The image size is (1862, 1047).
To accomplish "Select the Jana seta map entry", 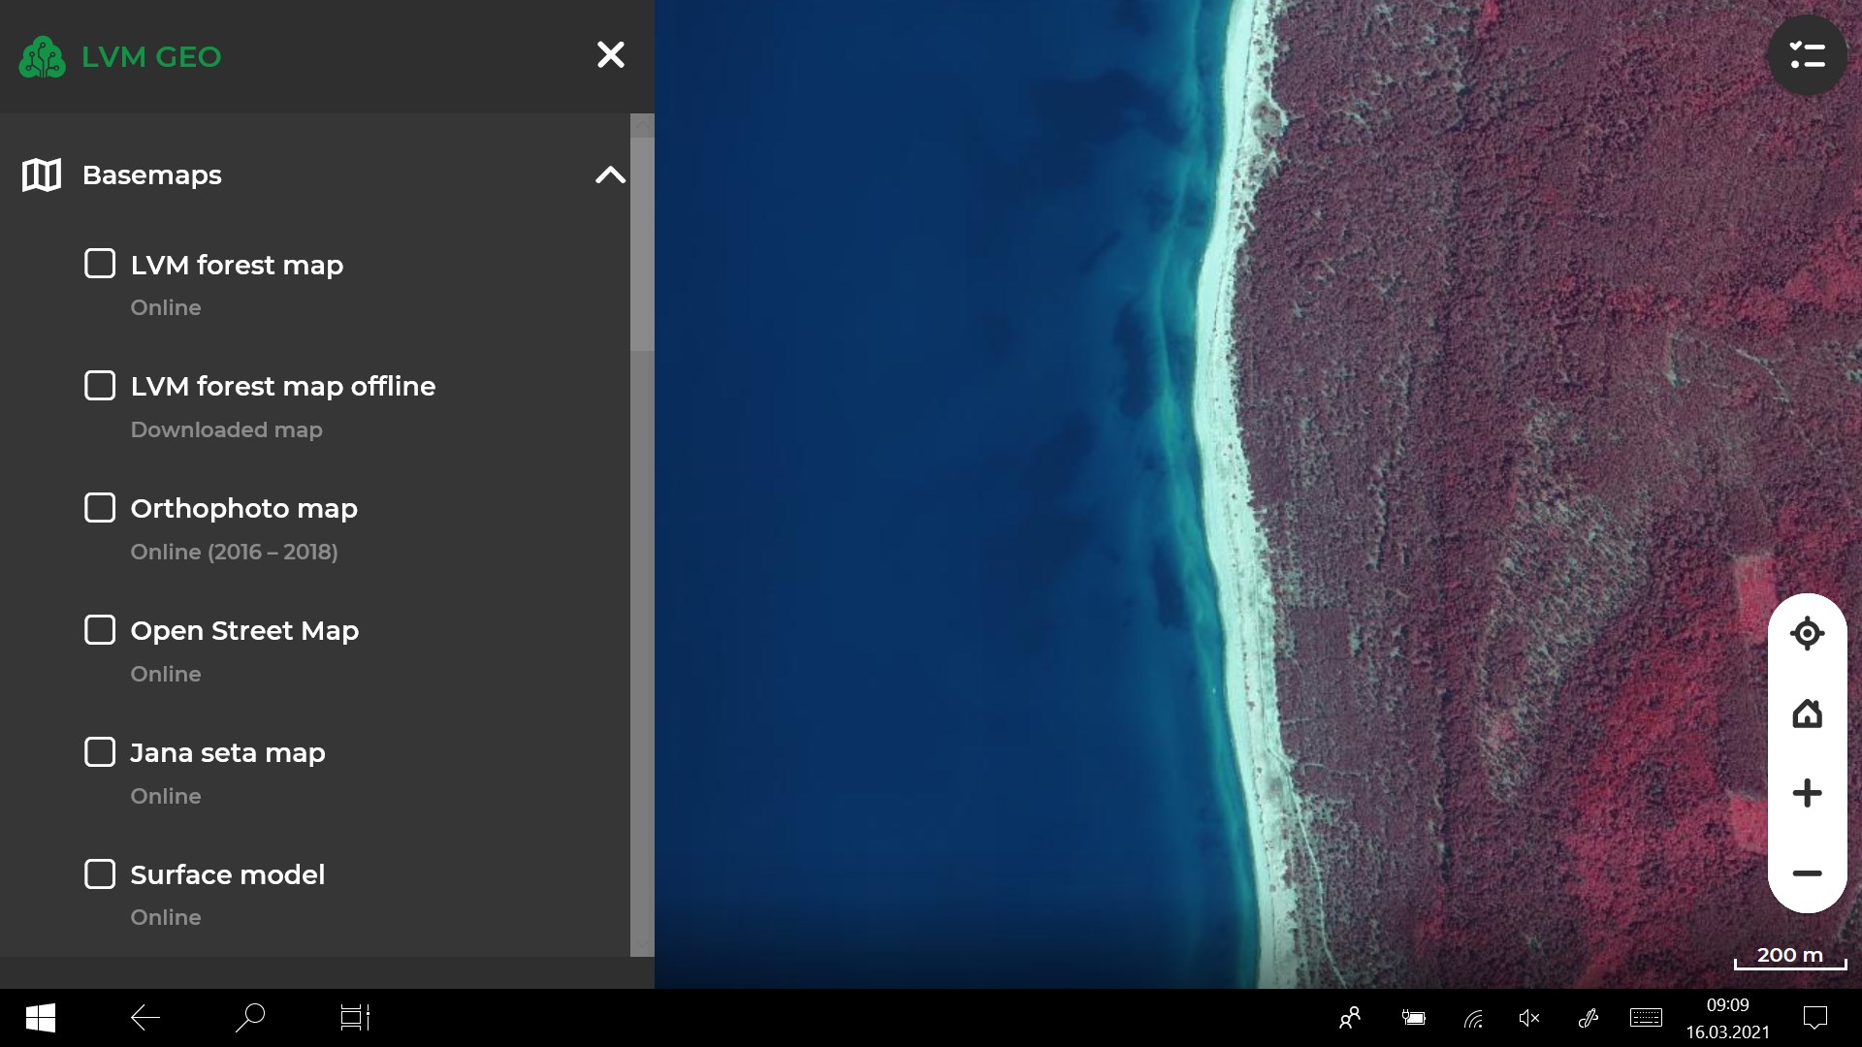I will 227,753.
